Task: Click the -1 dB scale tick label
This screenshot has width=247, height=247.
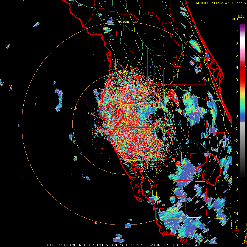Action: tap(236, 128)
